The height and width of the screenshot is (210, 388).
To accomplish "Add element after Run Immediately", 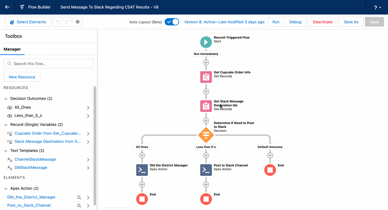I will 206,62.
